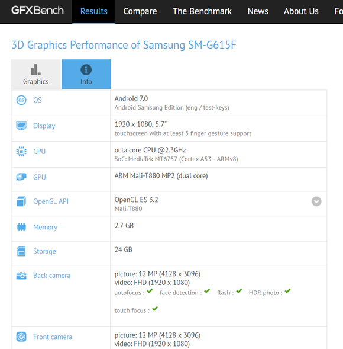Click the 2.7 GB memory value
The width and height of the screenshot is (343, 349).
click(124, 226)
